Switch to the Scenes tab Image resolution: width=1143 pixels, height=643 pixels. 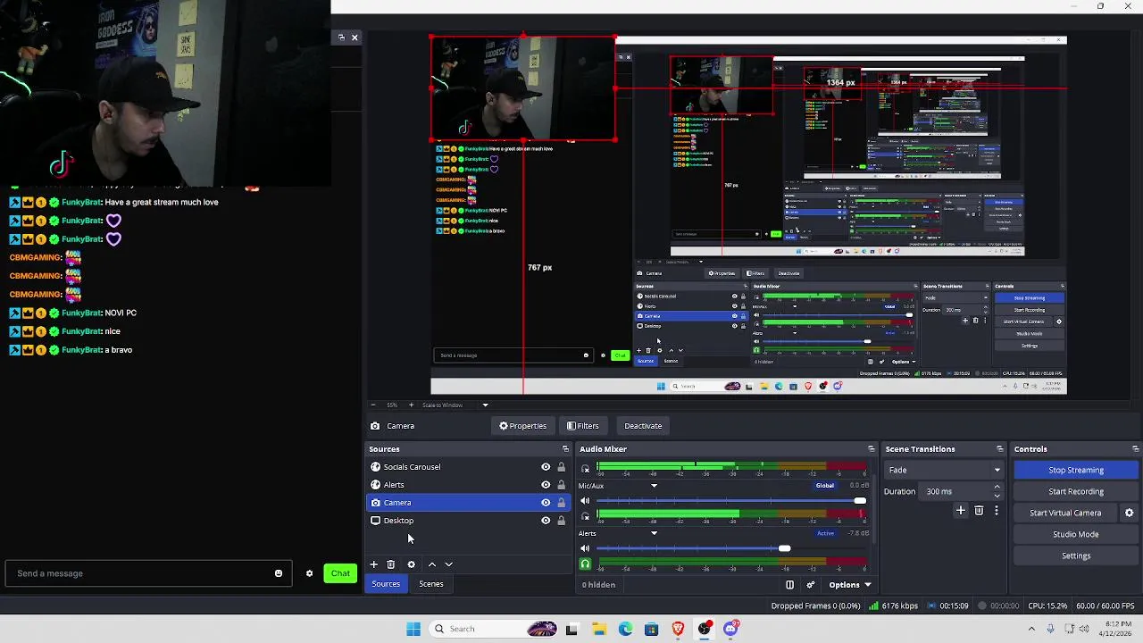click(x=431, y=584)
